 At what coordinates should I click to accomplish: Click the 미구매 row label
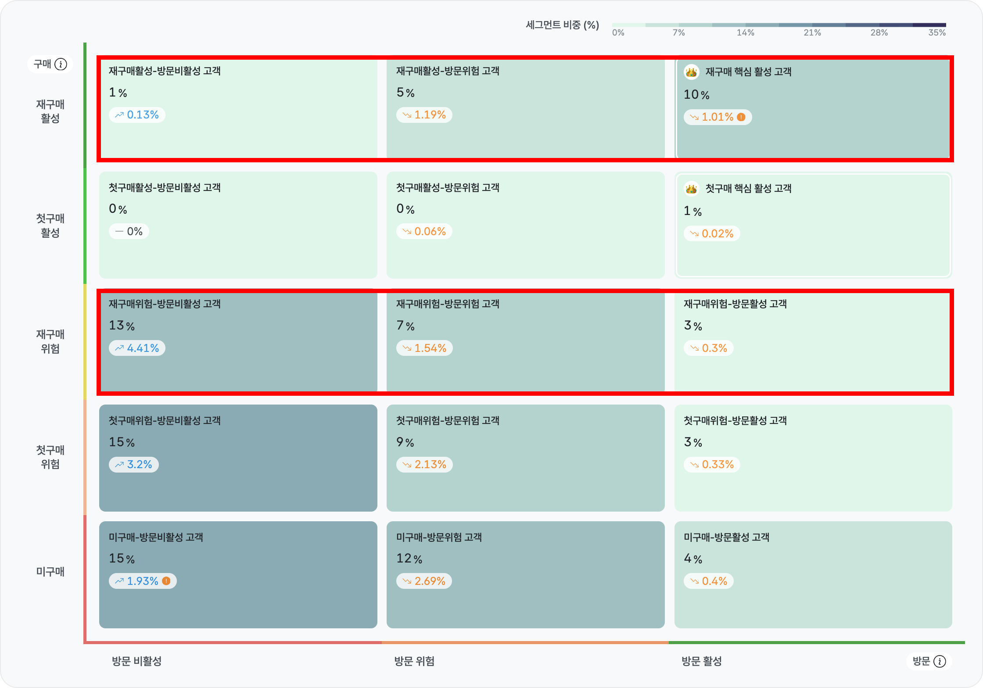(50, 571)
